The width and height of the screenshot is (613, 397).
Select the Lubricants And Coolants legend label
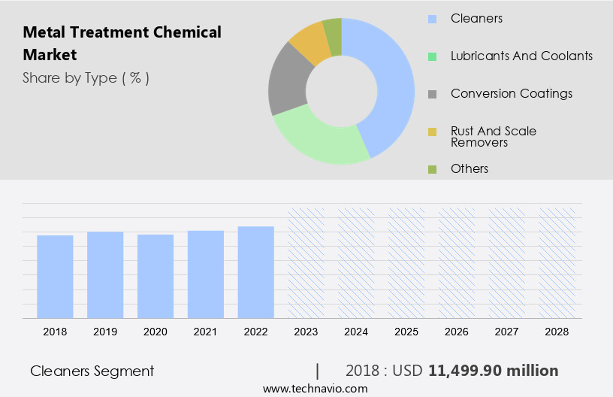pos(521,56)
